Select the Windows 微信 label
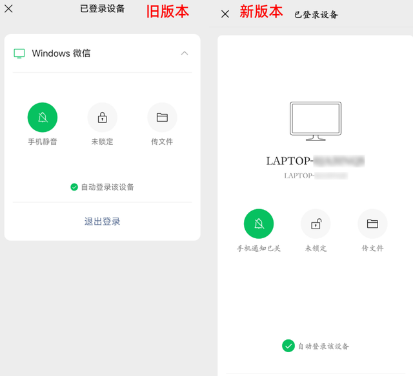 [x=61, y=53]
